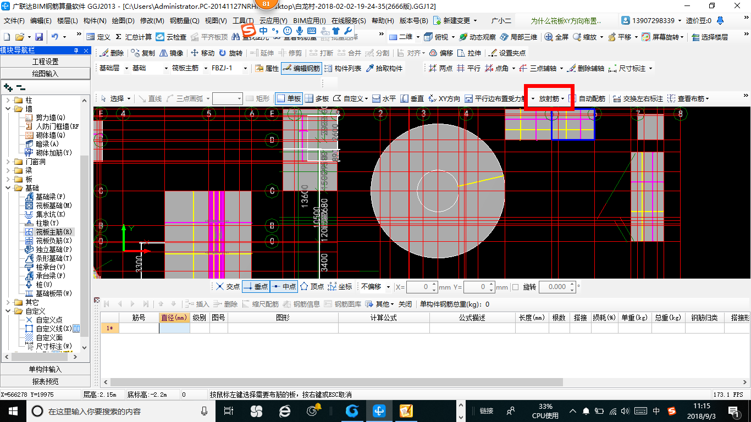Click the New file icon
The width and height of the screenshot is (751, 422).
tap(7, 37)
